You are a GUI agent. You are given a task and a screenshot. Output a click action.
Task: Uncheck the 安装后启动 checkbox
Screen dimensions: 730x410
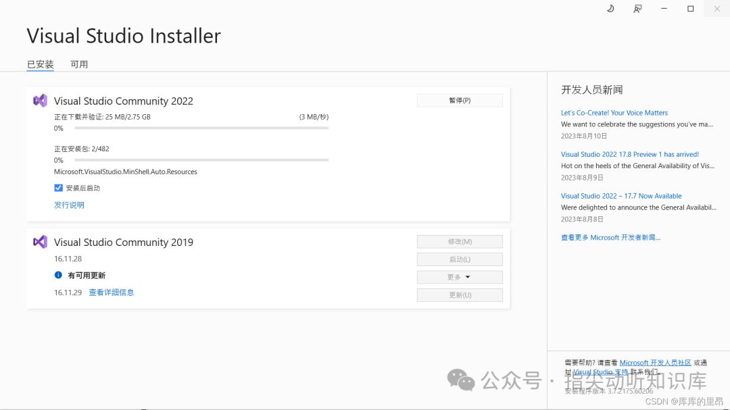pos(58,188)
